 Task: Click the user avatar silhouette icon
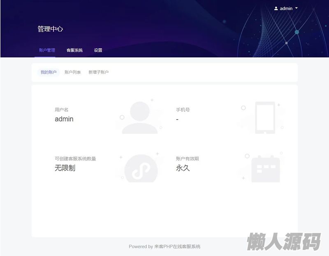pos(140,117)
